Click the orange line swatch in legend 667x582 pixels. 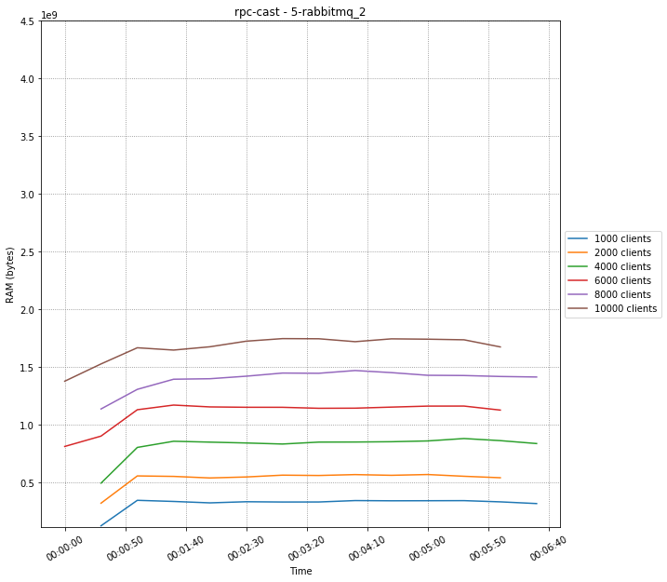tap(579, 253)
